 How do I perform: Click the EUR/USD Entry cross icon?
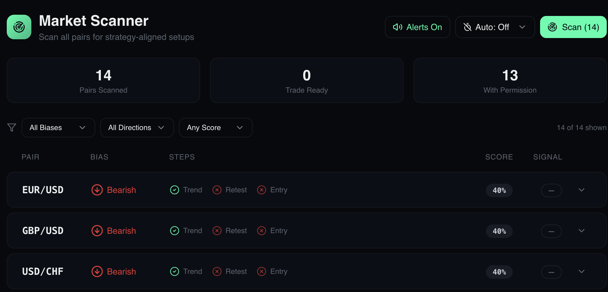click(x=262, y=190)
